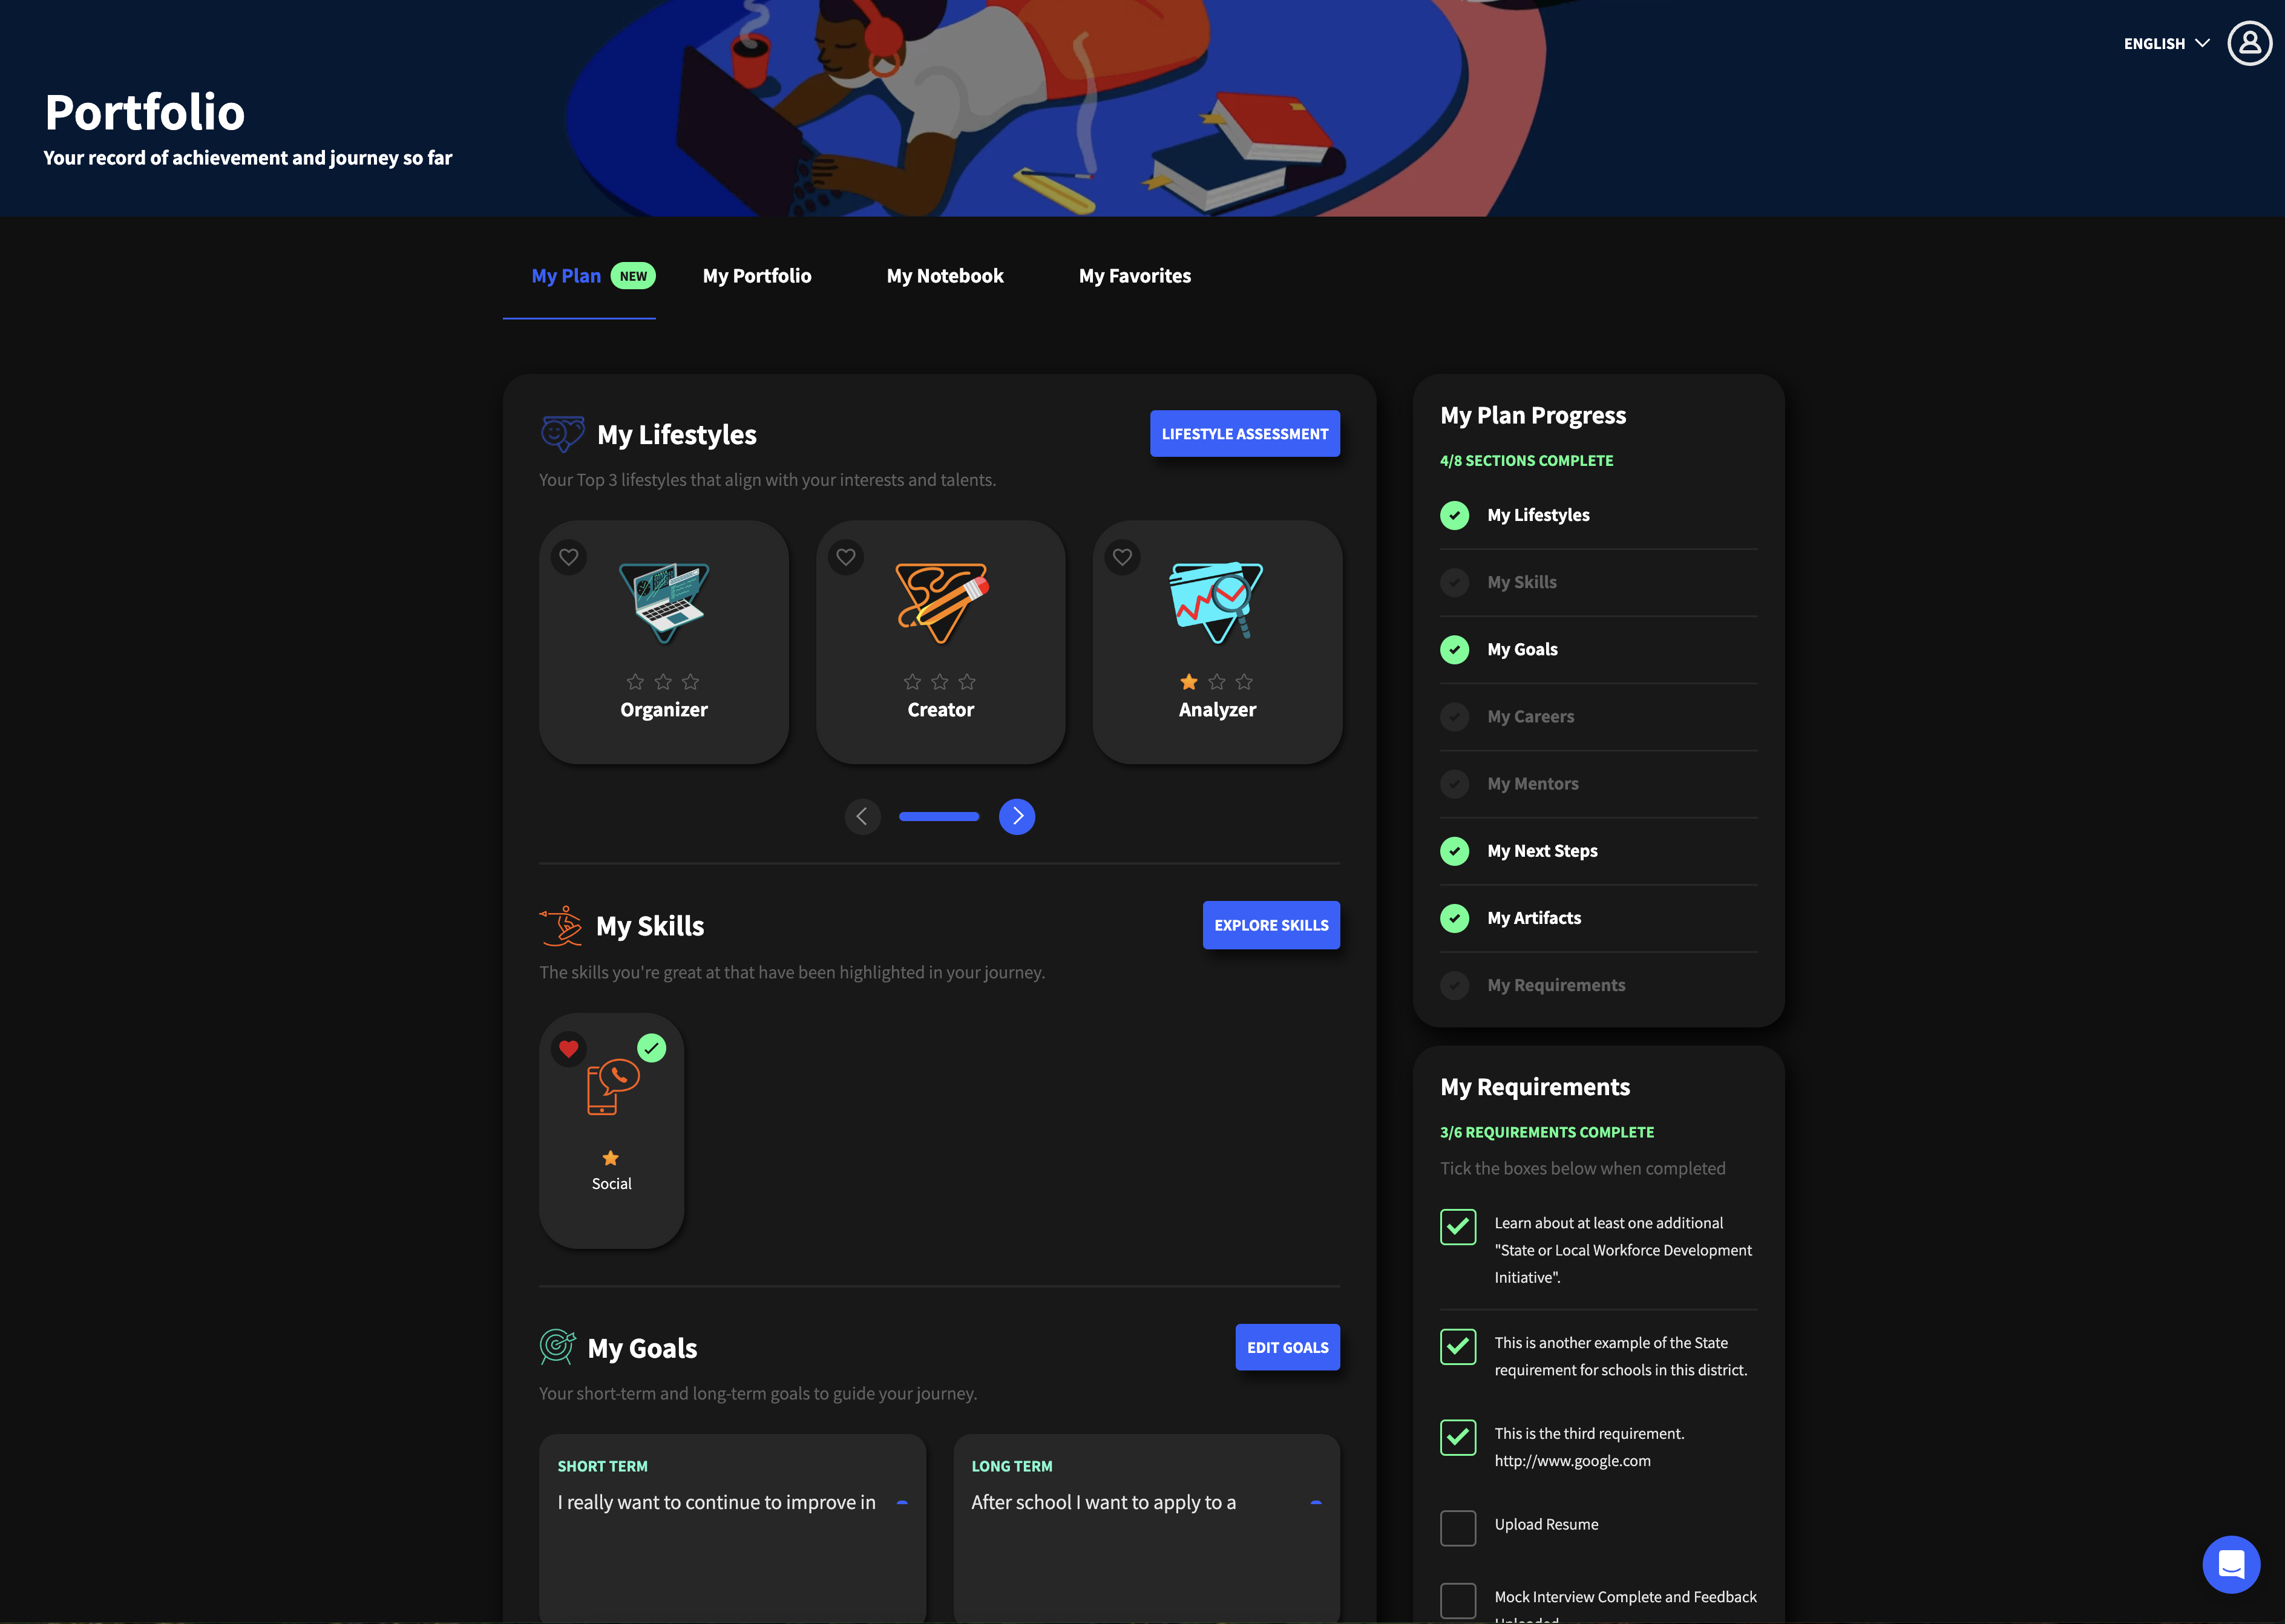The width and height of the screenshot is (2285, 1624).
Task: Uncheck the third requirement google.com checkbox
Action: [x=1458, y=1437]
